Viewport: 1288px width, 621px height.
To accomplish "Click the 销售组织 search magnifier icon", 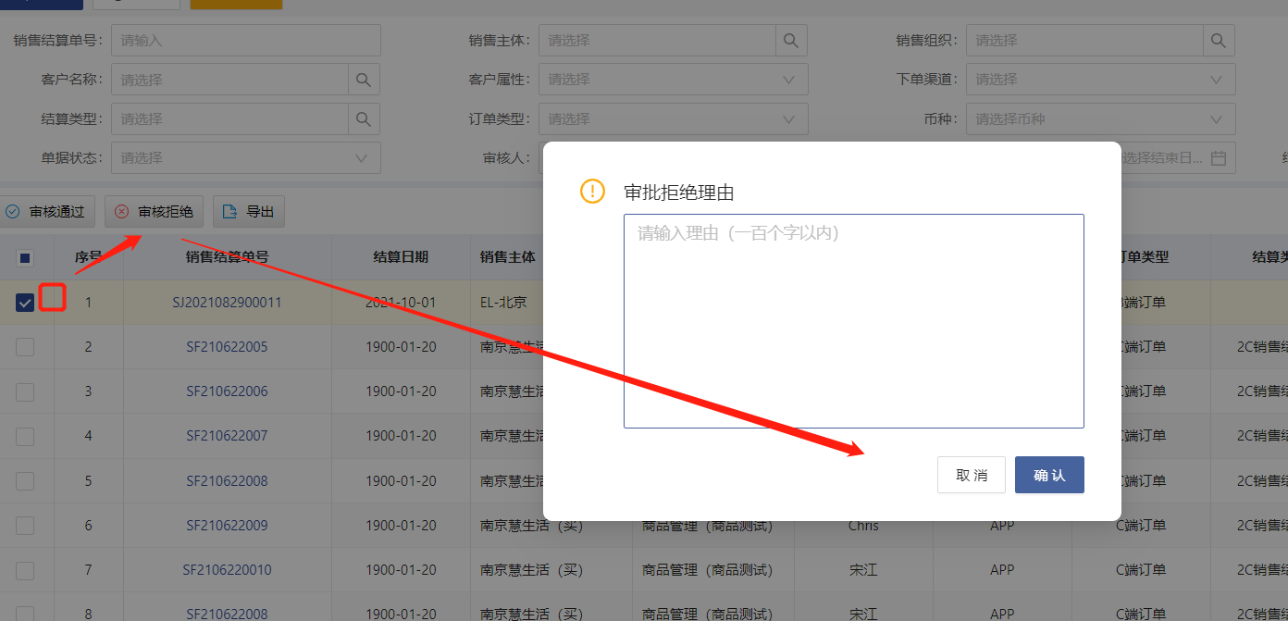I will coord(1219,40).
